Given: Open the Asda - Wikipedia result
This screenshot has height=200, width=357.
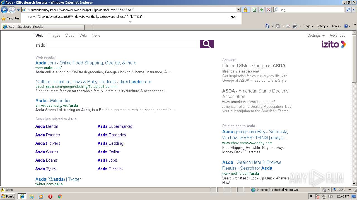Looking at the screenshot, I should [x=52, y=101].
